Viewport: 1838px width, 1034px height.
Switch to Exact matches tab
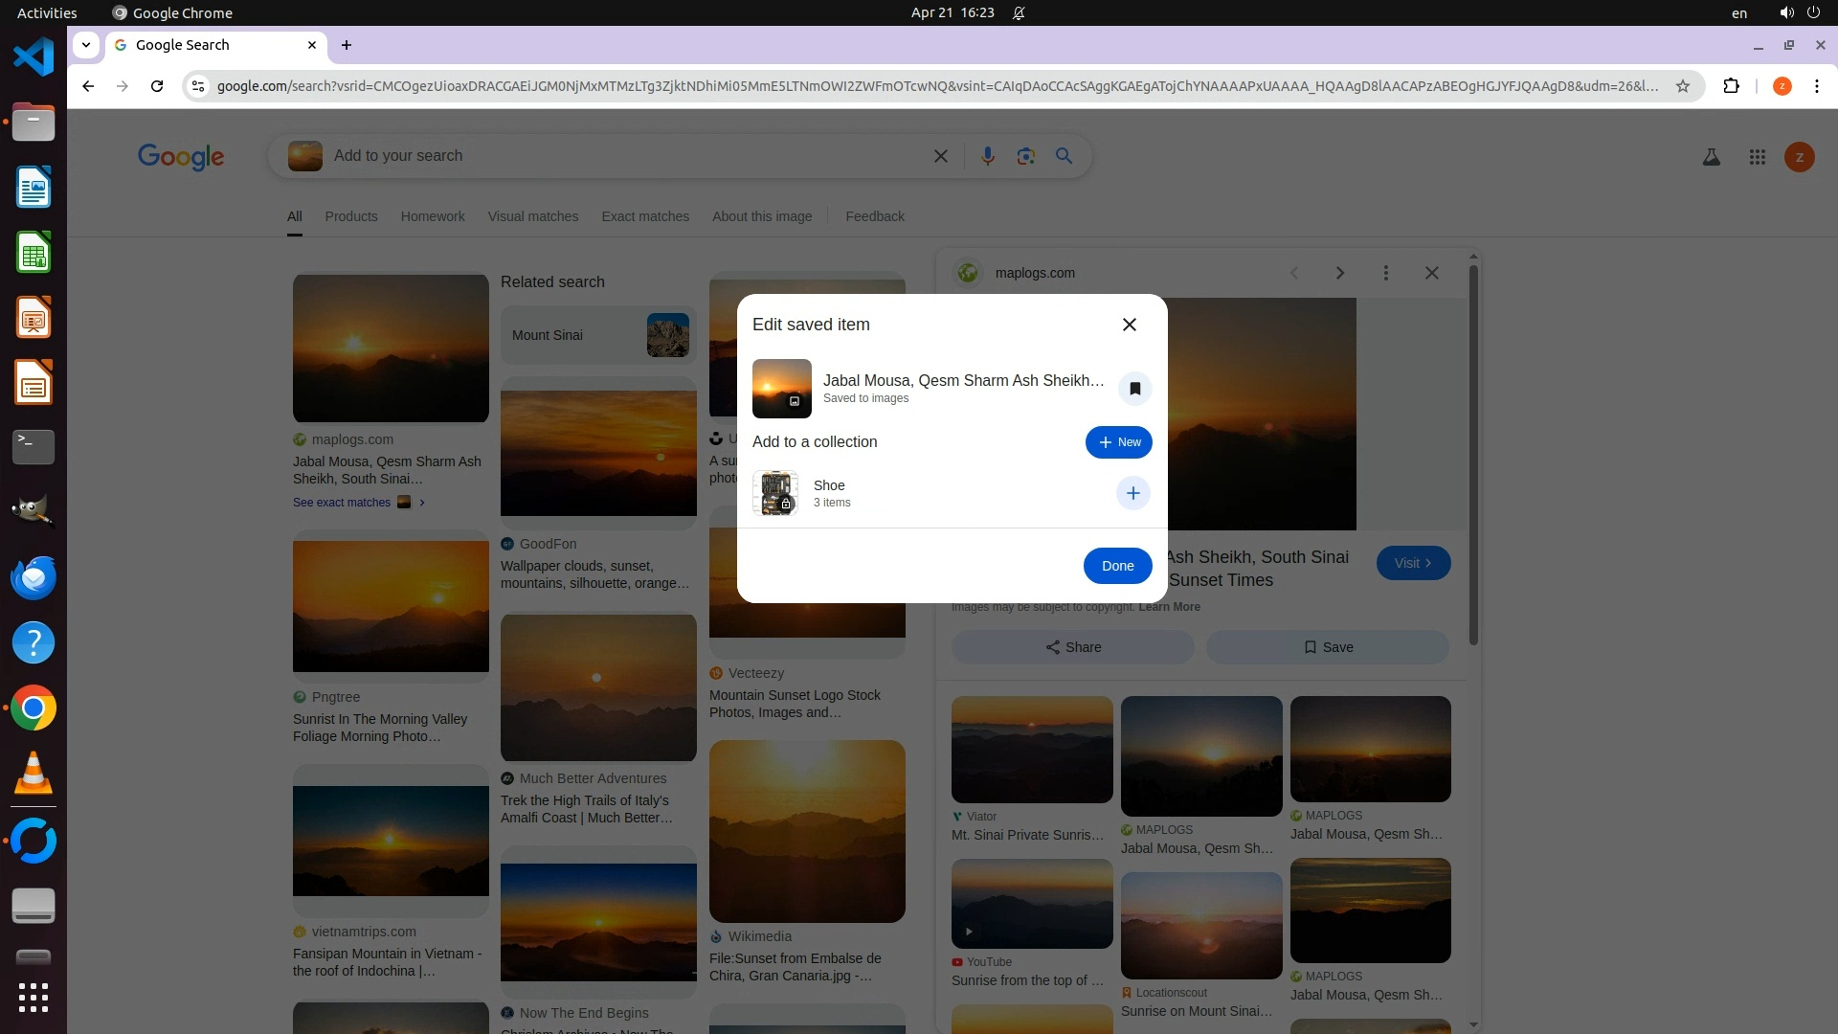(644, 216)
